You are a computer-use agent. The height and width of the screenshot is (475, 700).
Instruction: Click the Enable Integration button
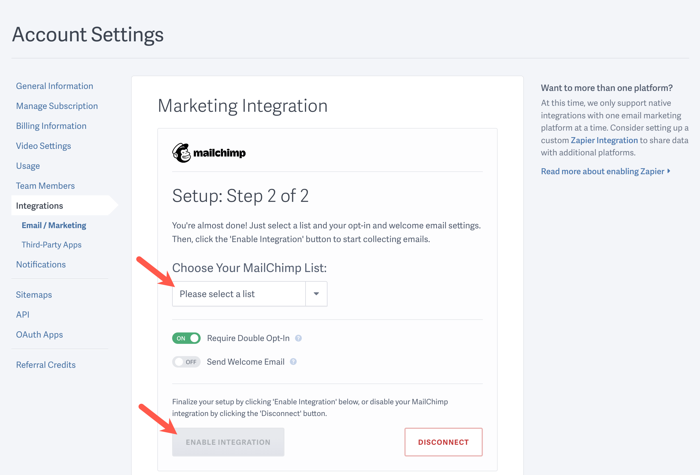(228, 442)
